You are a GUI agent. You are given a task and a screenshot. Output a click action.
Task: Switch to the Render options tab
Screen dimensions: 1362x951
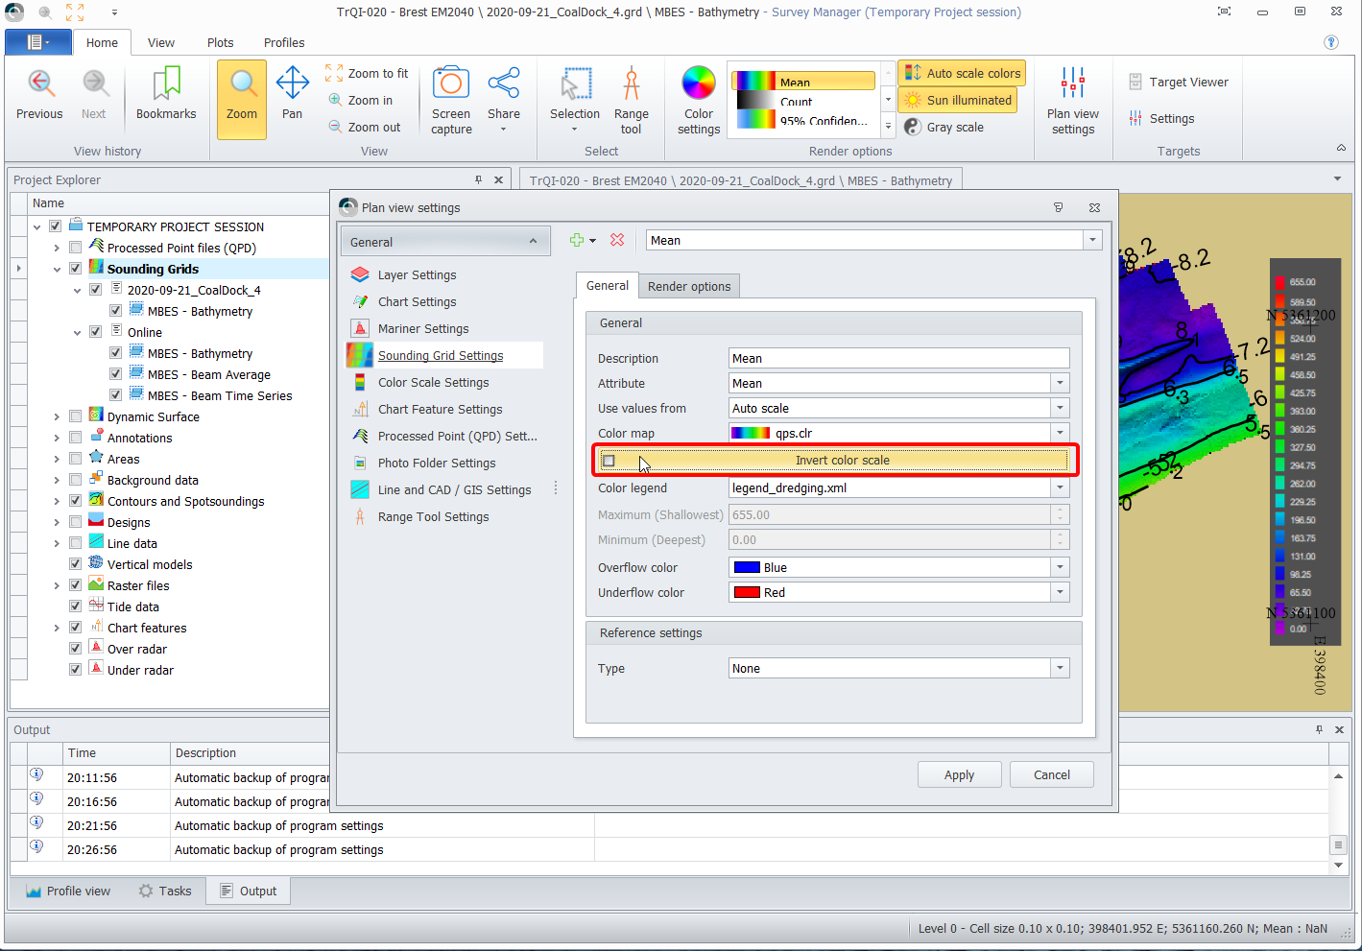pos(688,286)
